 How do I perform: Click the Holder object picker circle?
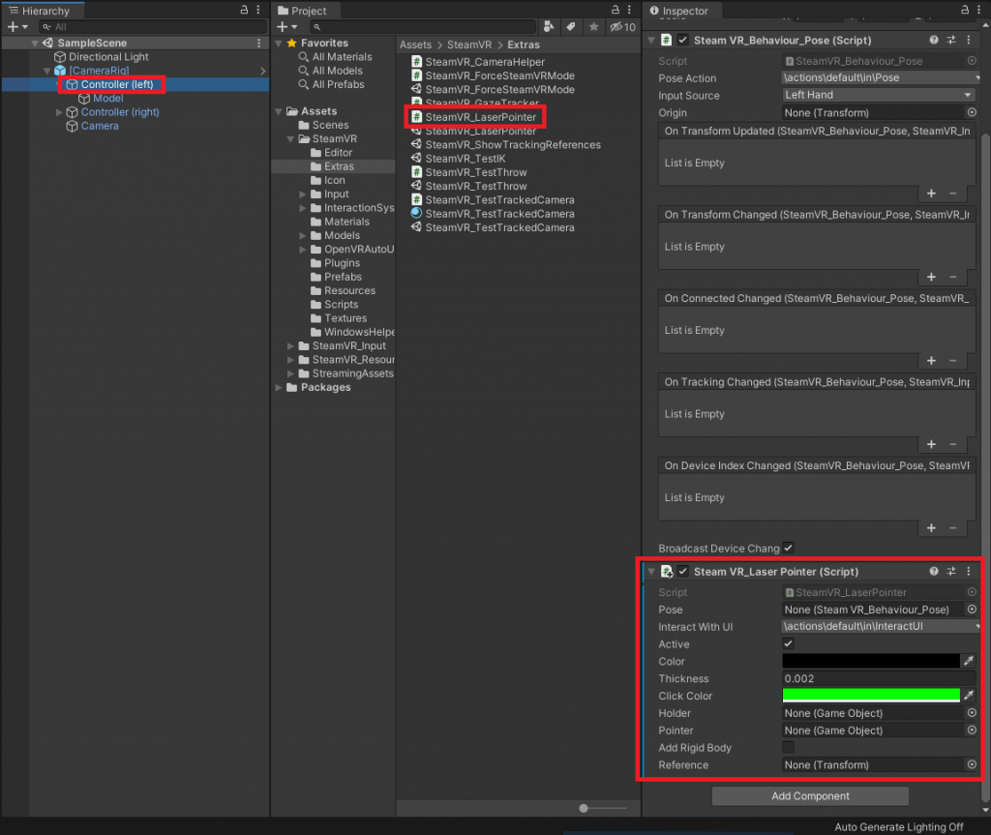tap(972, 713)
